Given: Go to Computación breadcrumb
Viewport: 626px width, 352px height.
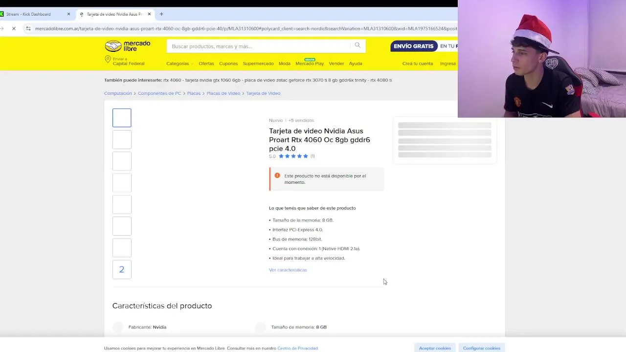Looking at the screenshot, I should 118,93.
